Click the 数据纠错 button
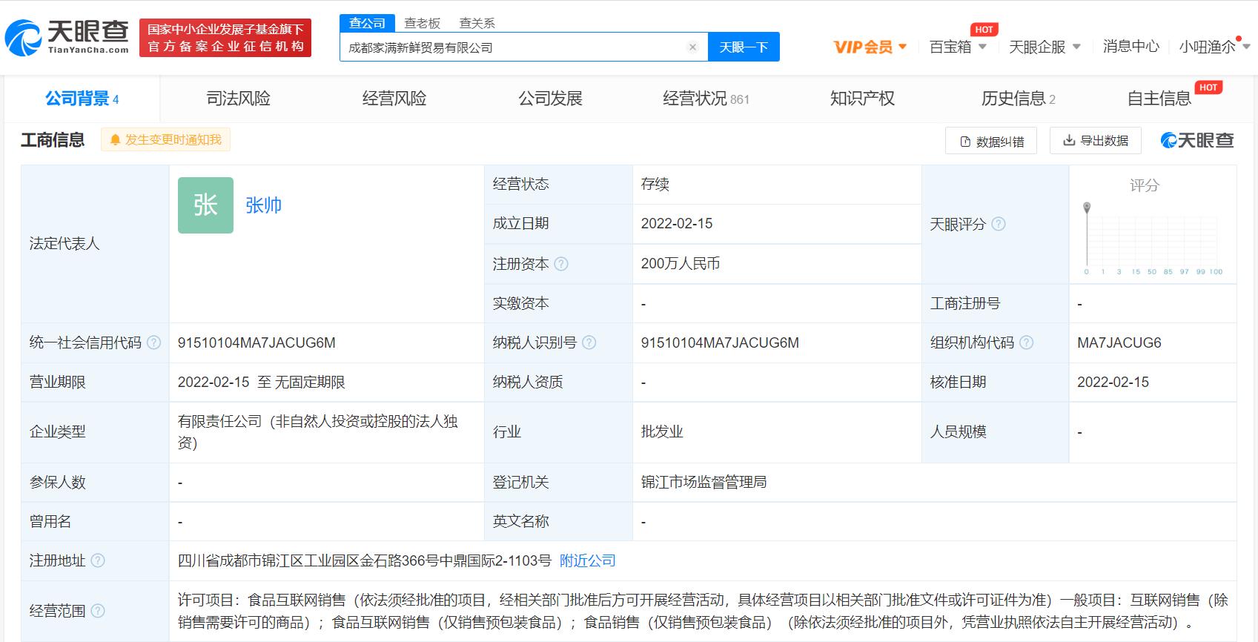Image resolution: width=1258 pixels, height=642 pixels. [x=991, y=141]
